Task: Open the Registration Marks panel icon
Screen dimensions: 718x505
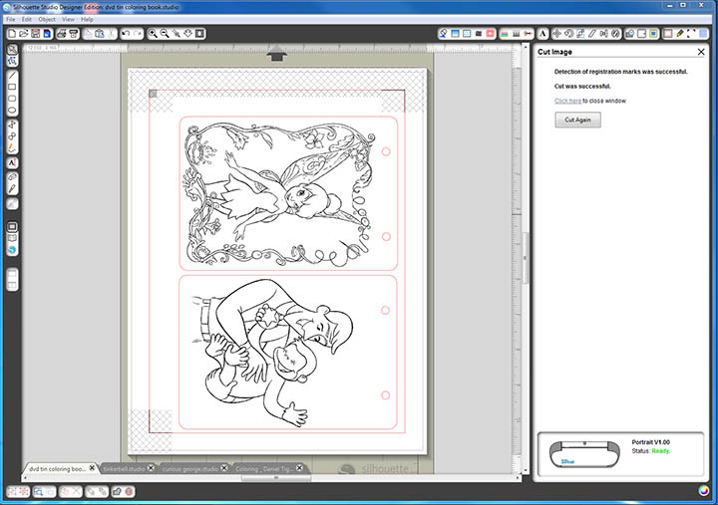Action: [692, 34]
